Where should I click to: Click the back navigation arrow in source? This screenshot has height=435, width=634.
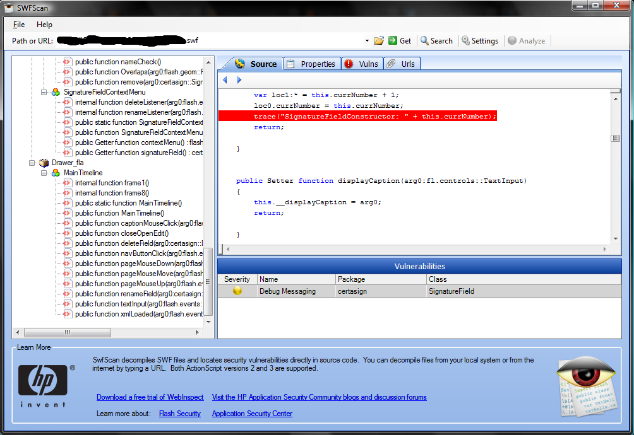tap(225, 80)
